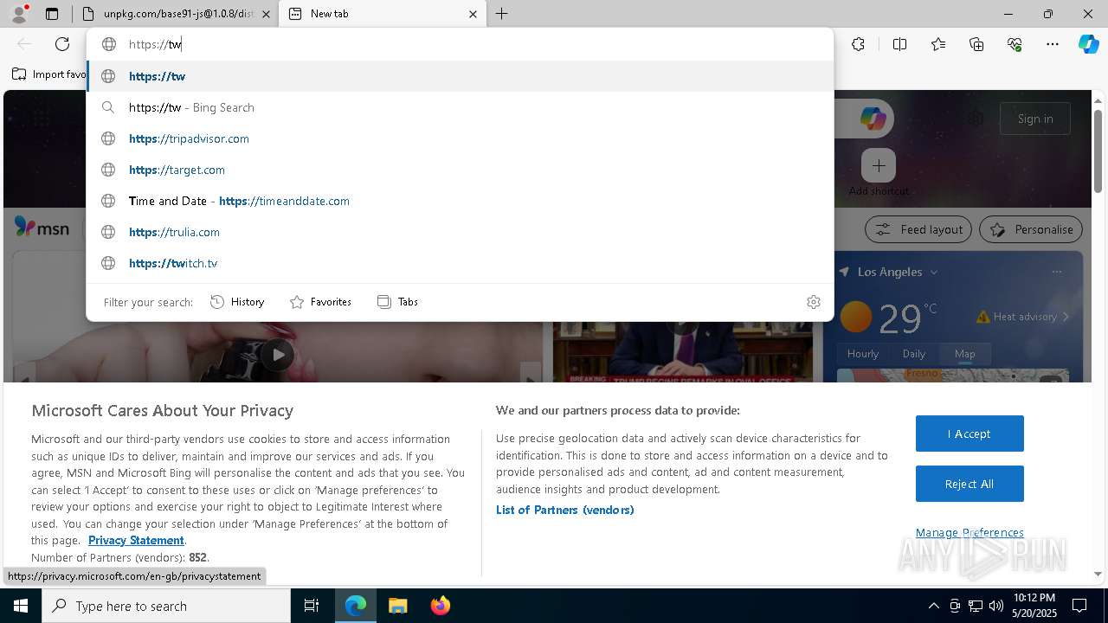The height and width of the screenshot is (623, 1108).
Task: Click I Accept on the privacy banner
Action: (969, 434)
